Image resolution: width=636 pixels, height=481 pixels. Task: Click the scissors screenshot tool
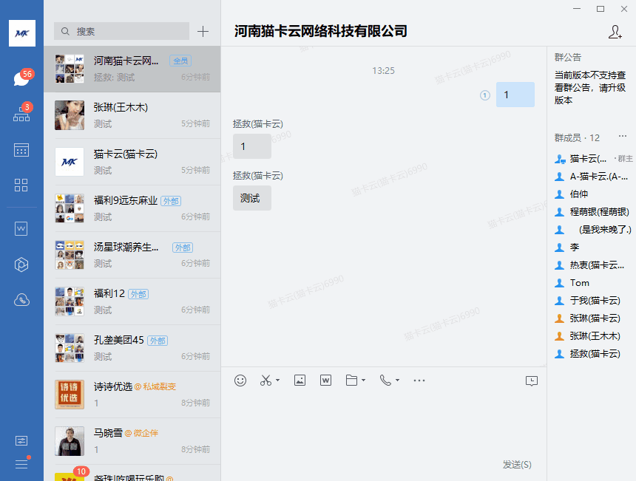point(265,381)
